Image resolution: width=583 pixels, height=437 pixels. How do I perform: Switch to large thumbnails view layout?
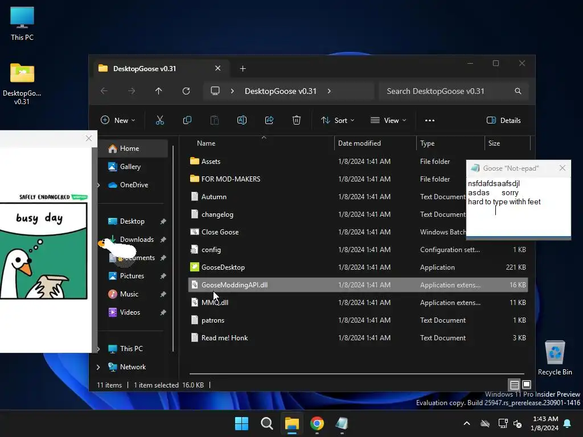pos(527,385)
